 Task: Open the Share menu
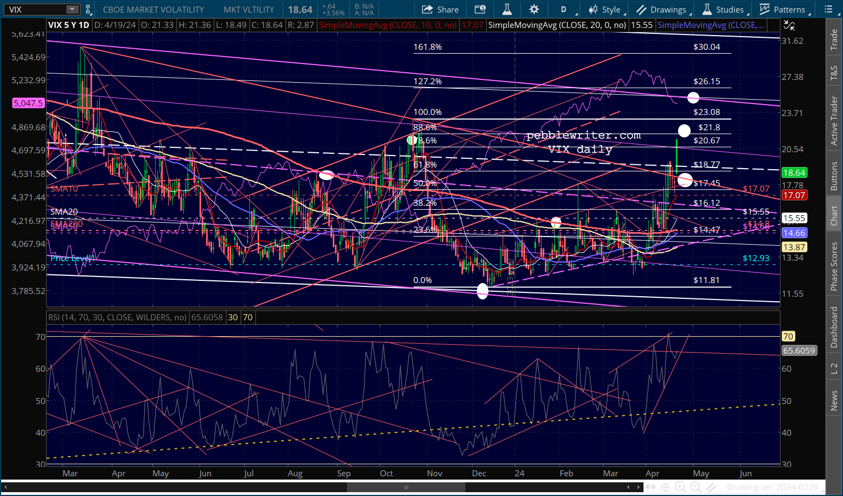[x=440, y=9]
